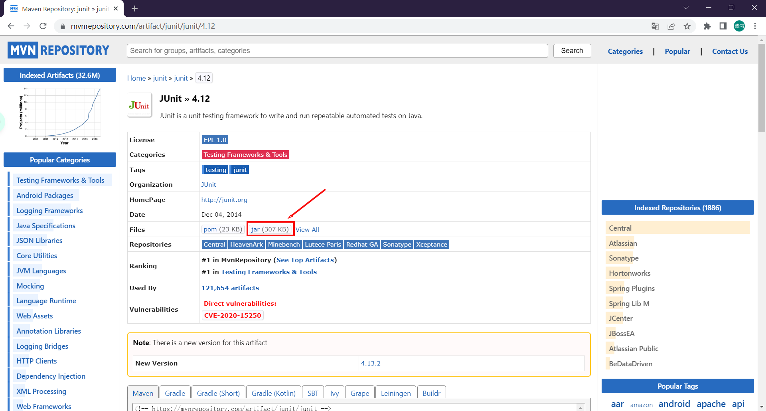Open a new browser tab

134,8
